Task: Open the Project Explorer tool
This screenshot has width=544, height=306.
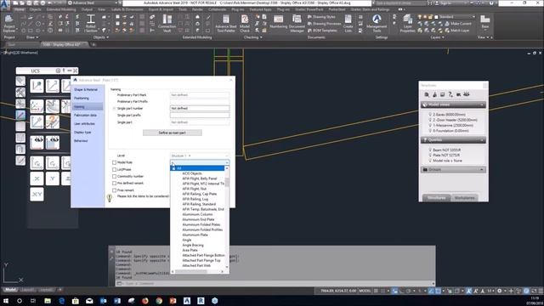Action: point(9,24)
